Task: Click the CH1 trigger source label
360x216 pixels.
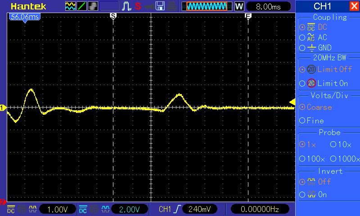Action: pyautogui.click(x=165, y=209)
